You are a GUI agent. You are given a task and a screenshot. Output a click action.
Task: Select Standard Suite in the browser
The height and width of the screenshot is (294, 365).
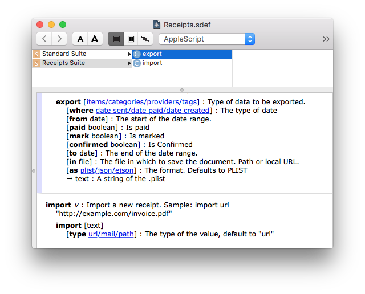click(x=63, y=54)
